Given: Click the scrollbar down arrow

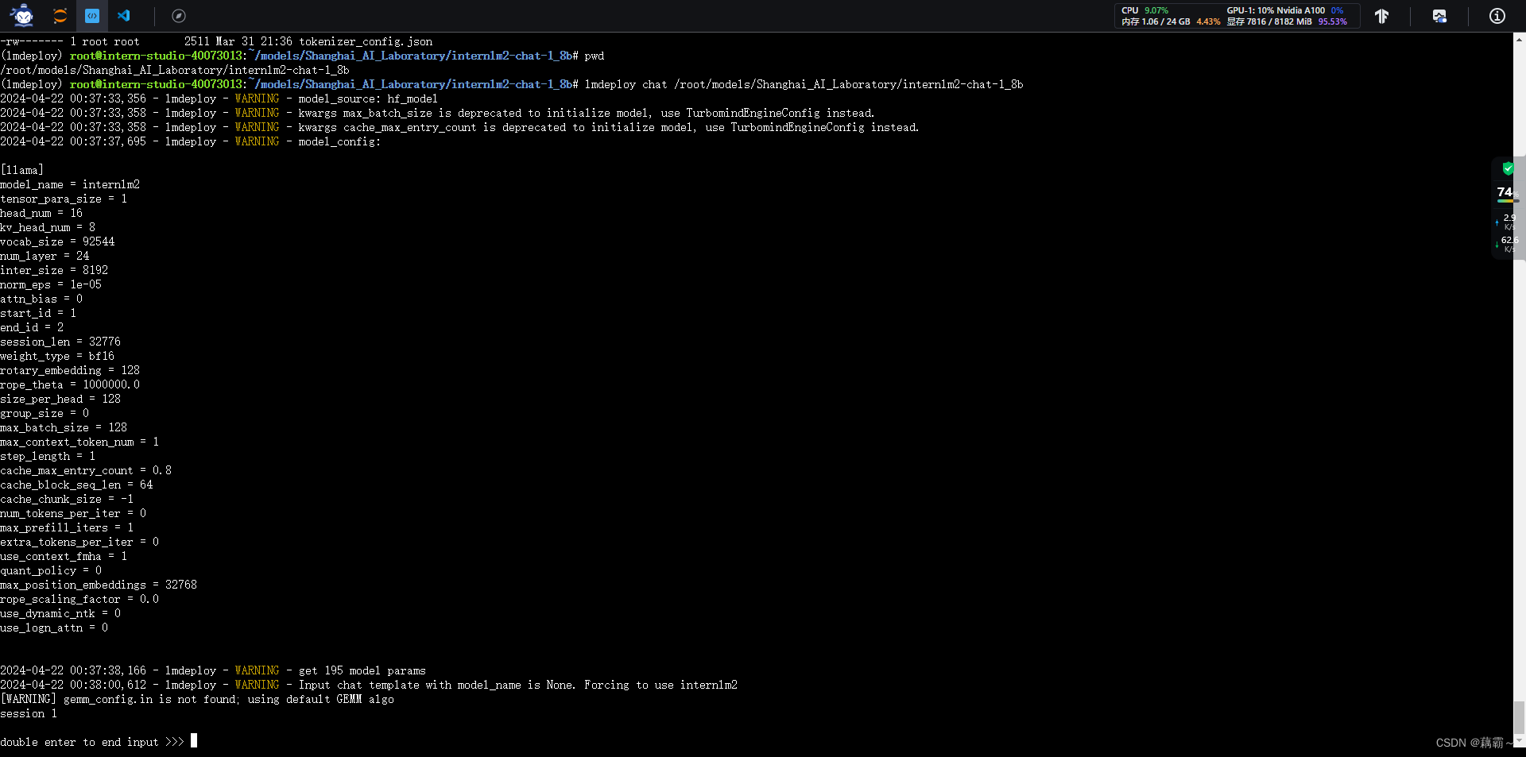Looking at the screenshot, I should [x=1519, y=741].
